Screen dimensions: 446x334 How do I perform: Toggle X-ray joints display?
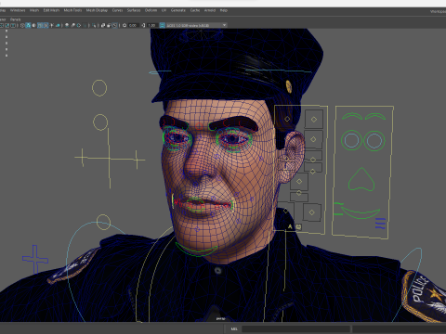[x=114, y=25]
